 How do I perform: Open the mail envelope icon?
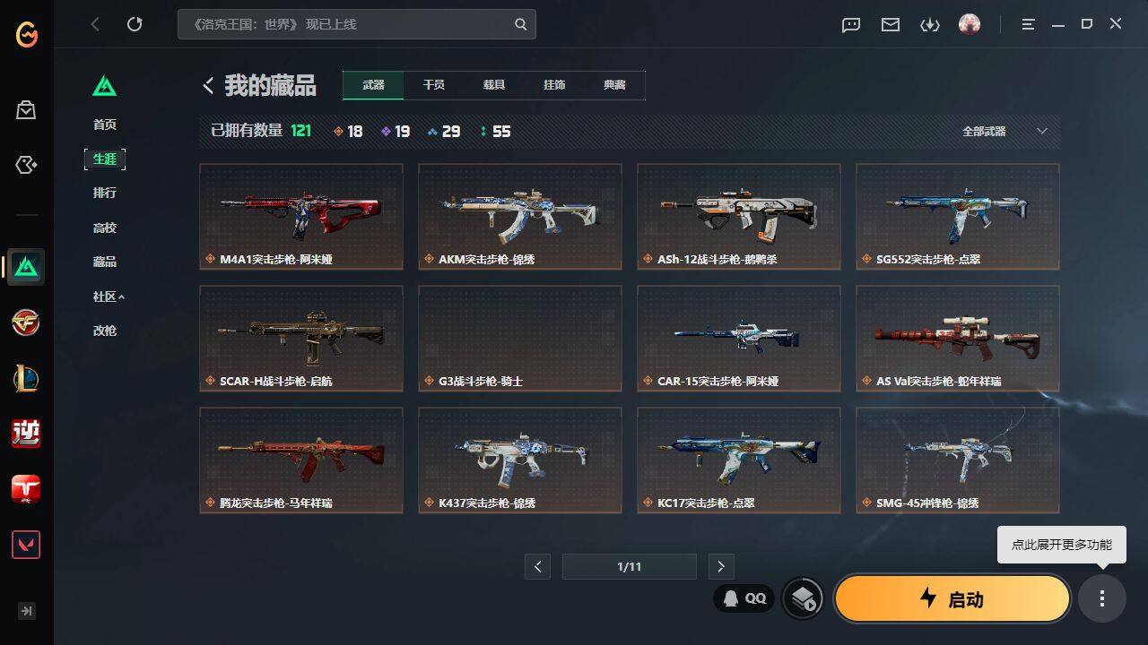point(891,25)
